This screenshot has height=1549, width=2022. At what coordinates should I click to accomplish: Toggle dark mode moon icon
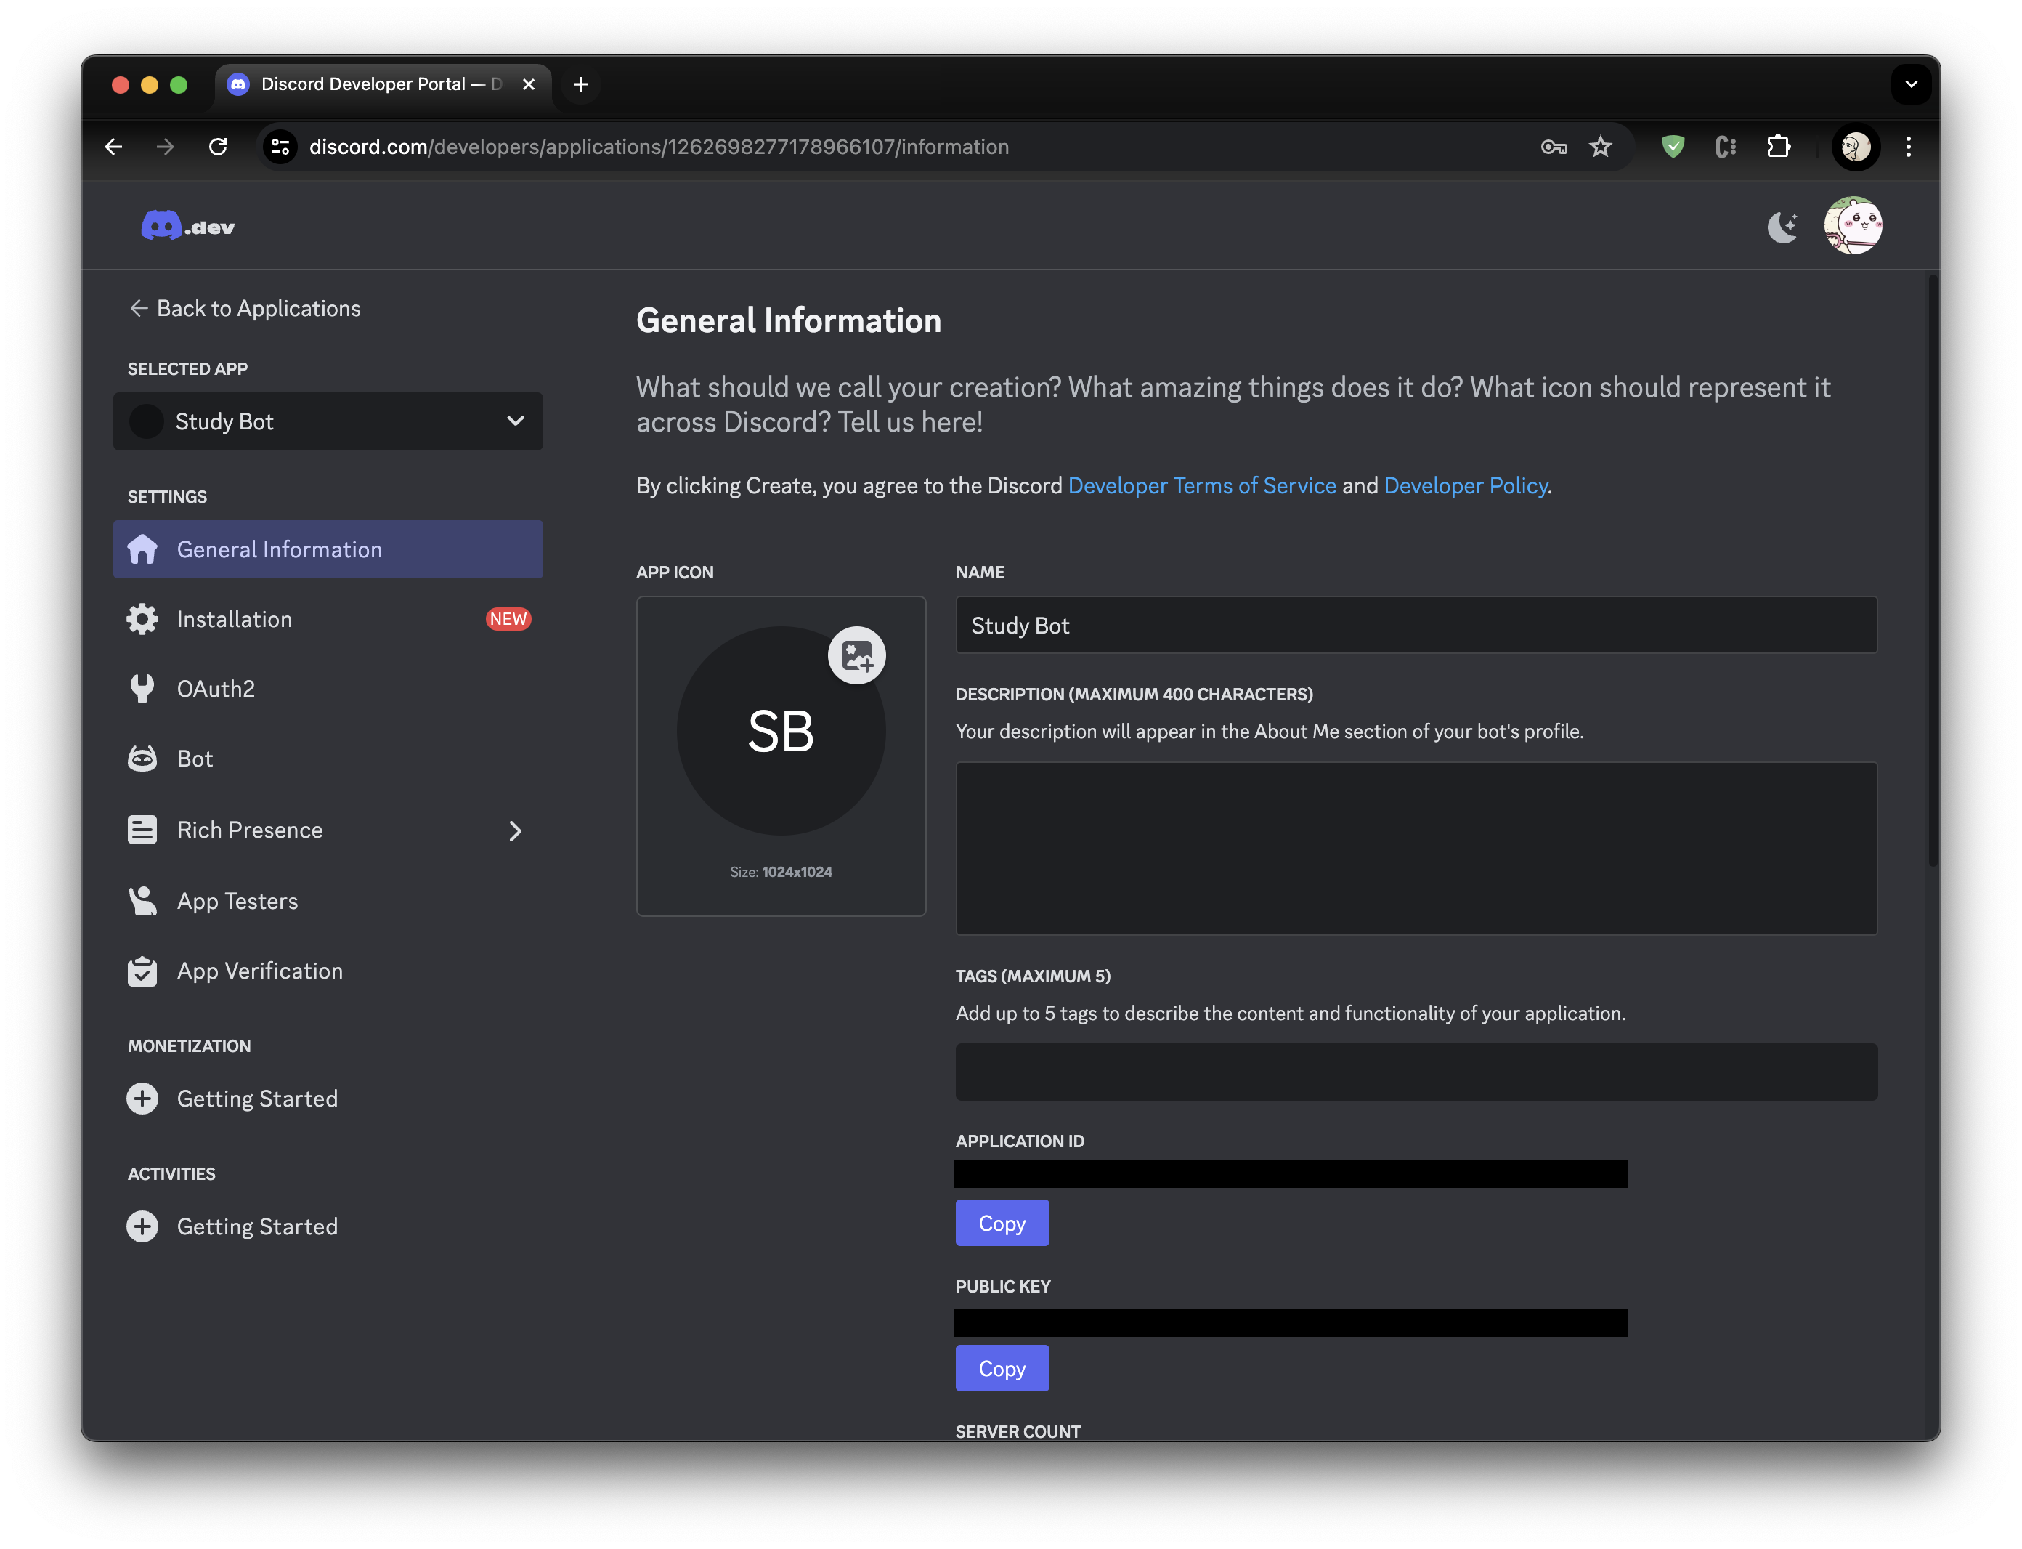pyautogui.click(x=1782, y=226)
